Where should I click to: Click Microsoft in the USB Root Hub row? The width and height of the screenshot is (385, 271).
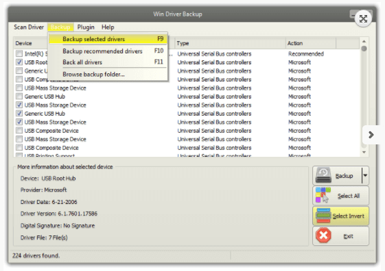pos(299,62)
